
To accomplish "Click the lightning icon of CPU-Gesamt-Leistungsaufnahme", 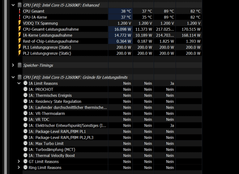I will (x=20, y=29).
